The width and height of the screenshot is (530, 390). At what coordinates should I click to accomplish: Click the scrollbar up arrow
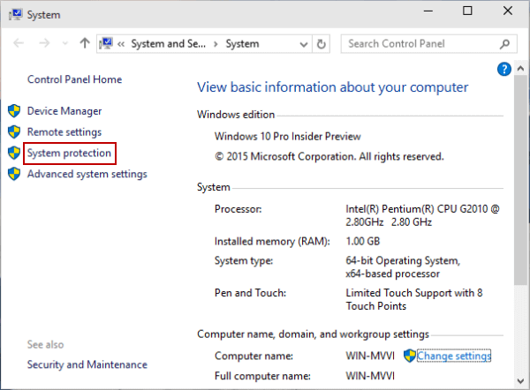click(x=520, y=69)
